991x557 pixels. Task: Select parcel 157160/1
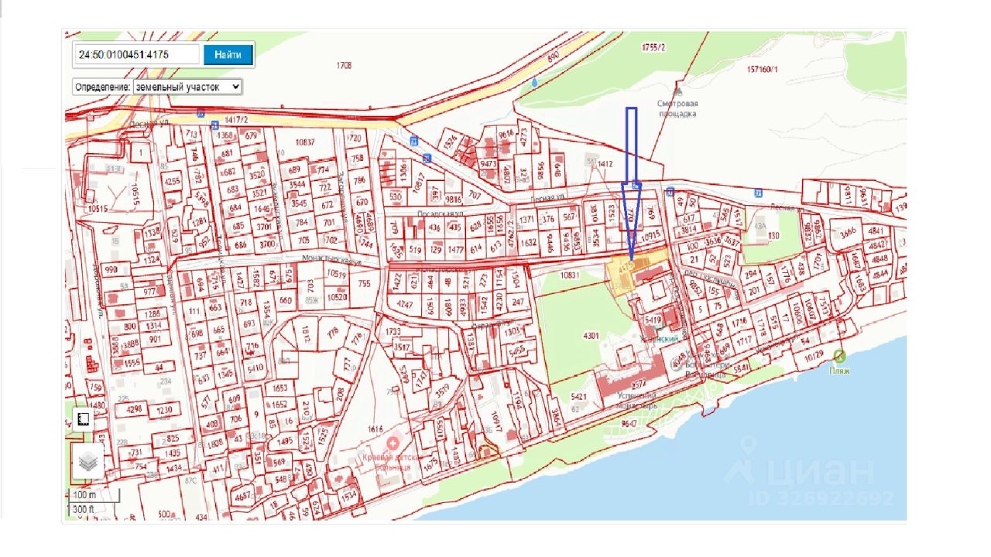(x=763, y=69)
